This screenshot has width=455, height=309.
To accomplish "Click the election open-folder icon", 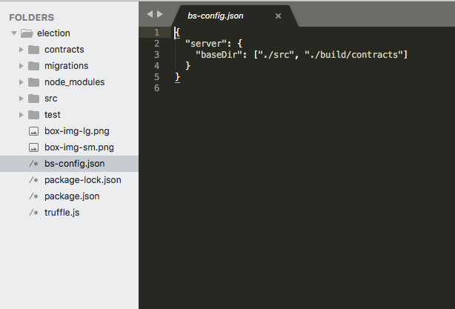I will click(x=27, y=33).
